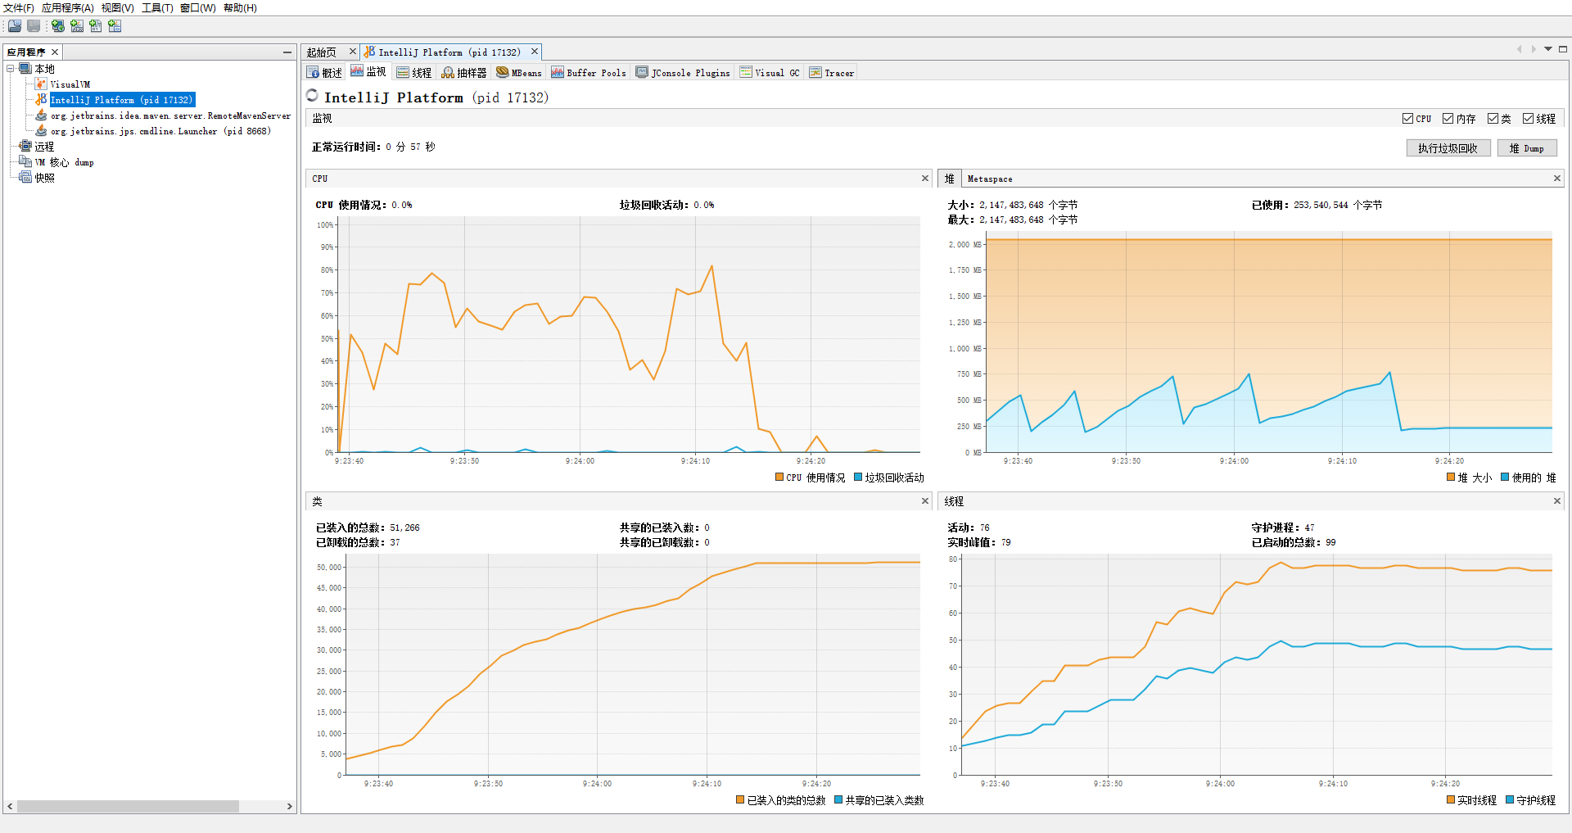Click the VisualVM application icon in the tree
Viewport: 1572px width, 833px height.
(41, 84)
